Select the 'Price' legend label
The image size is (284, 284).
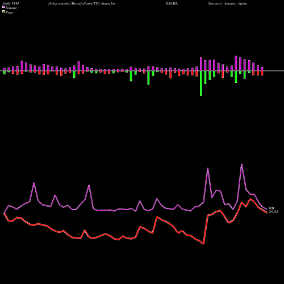(9, 12)
